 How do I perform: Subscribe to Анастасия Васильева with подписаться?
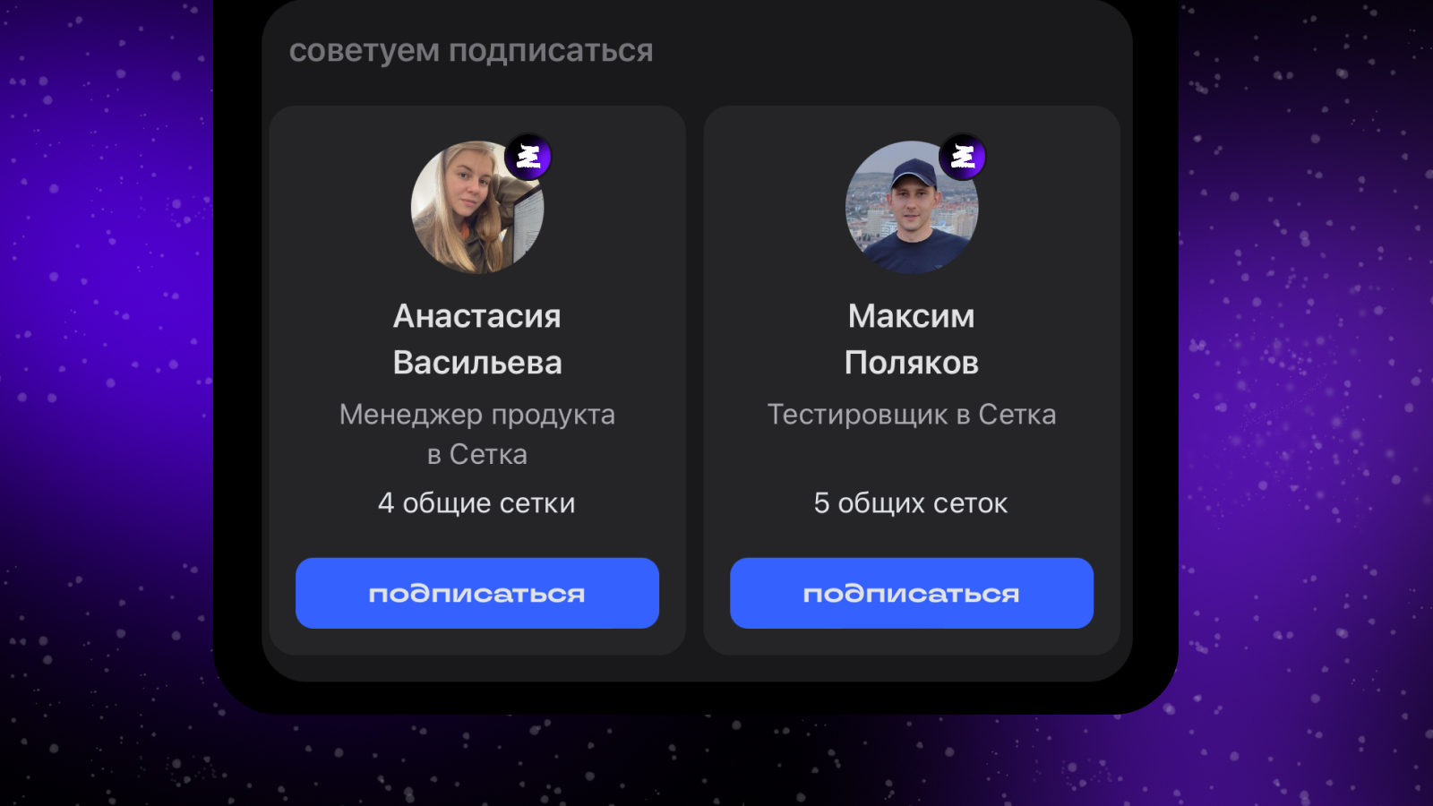pyautogui.click(x=477, y=593)
